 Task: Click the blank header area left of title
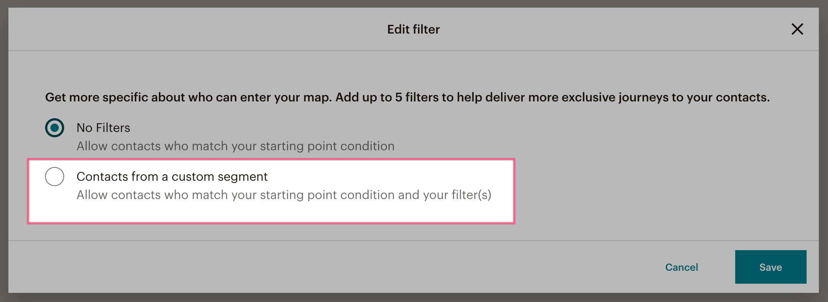(x=191, y=29)
